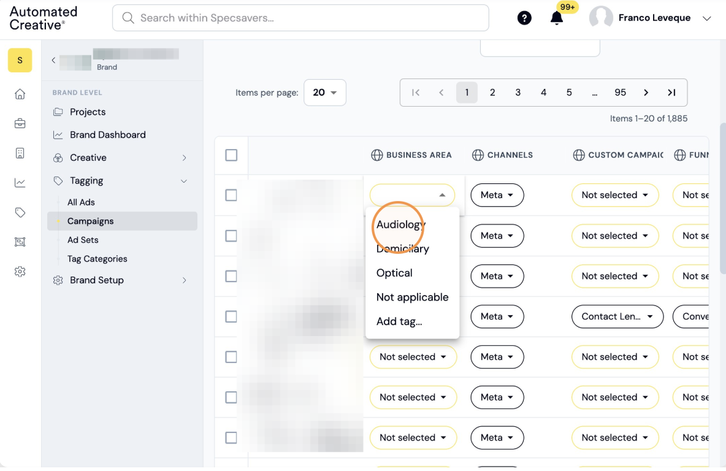726x471 pixels.
Task: Click the home icon in left rail
Action: tap(20, 94)
